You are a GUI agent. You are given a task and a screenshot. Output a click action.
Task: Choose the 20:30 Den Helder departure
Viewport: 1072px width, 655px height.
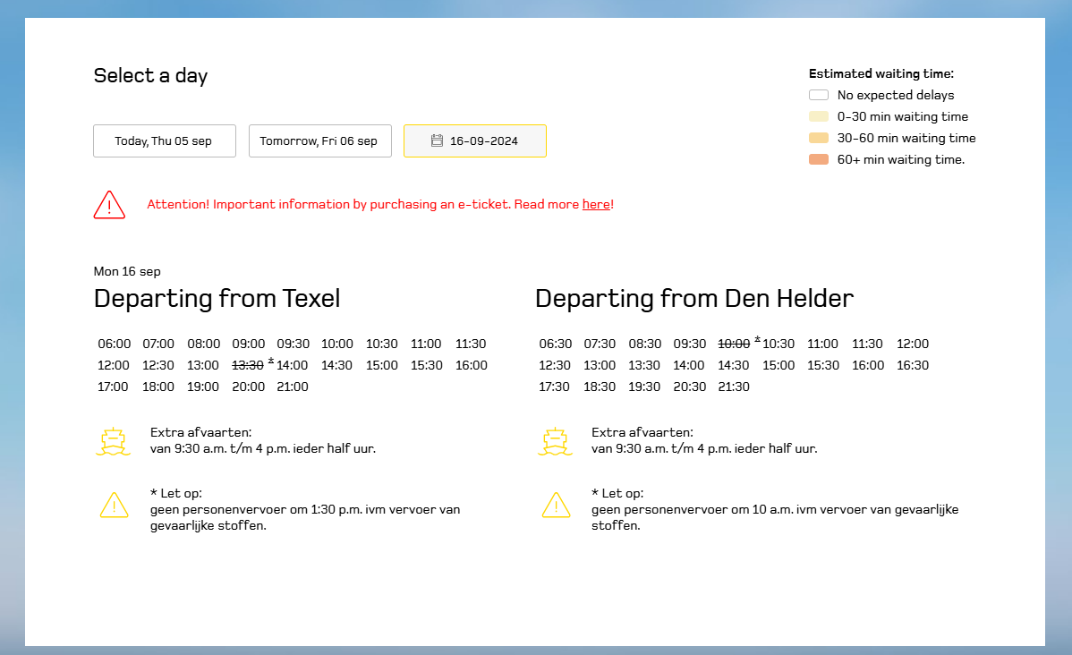point(690,387)
